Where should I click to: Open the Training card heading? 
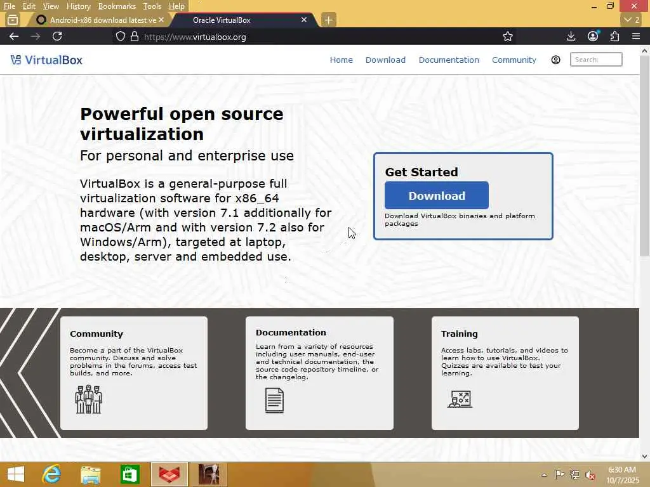click(460, 334)
